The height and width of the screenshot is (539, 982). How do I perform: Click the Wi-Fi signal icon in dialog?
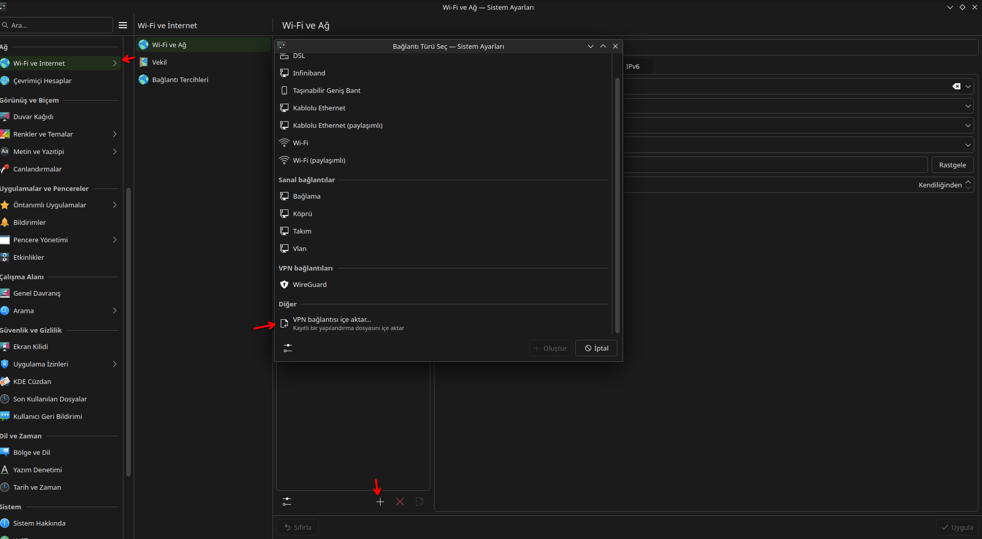(284, 143)
